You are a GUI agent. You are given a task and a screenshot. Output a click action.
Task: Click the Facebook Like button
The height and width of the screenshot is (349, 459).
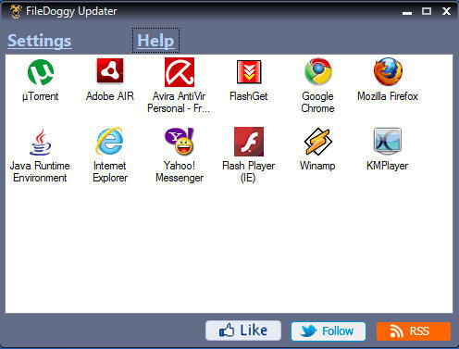(x=243, y=330)
